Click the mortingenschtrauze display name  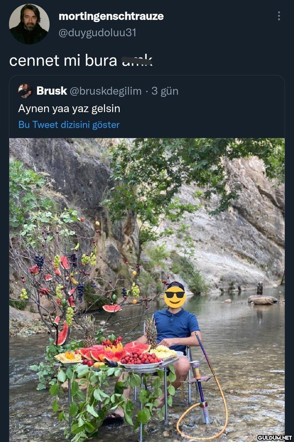111,16
